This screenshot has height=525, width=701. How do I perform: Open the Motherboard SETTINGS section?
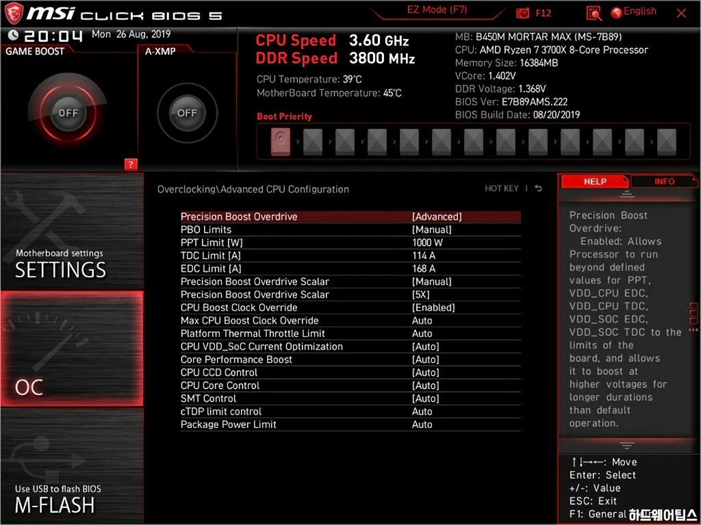click(72, 231)
